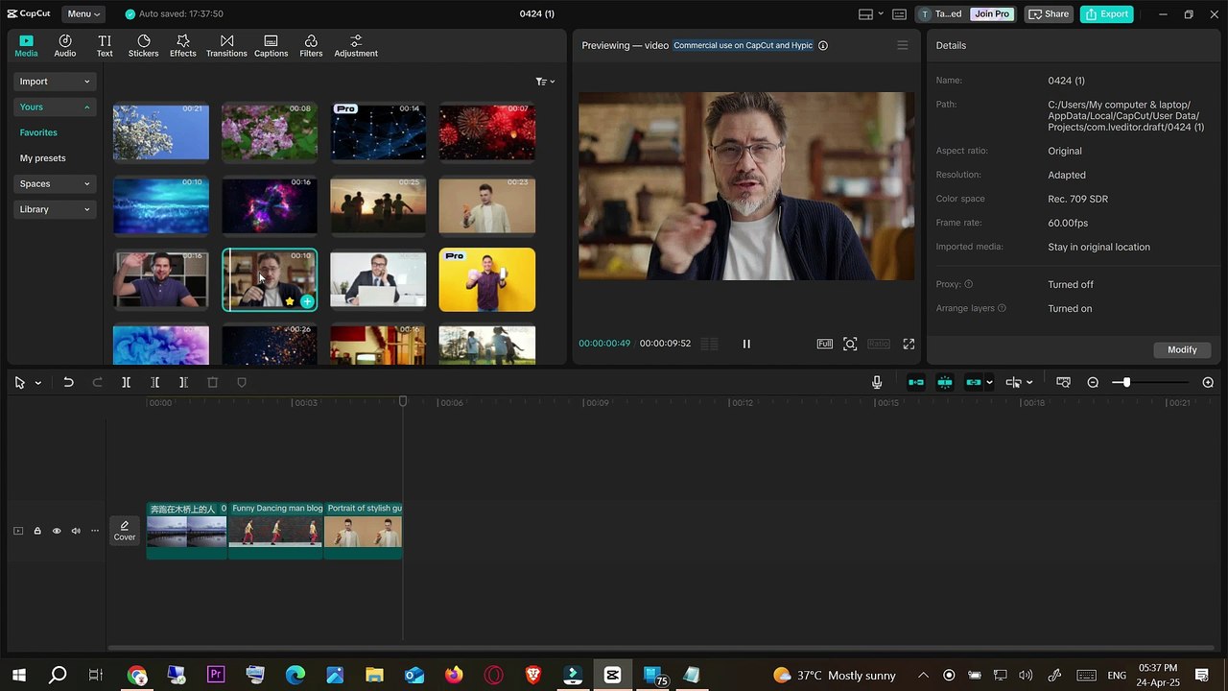Open the Captions panel
The width and height of the screenshot is (1228, 691).
click(x=272, y=45)
